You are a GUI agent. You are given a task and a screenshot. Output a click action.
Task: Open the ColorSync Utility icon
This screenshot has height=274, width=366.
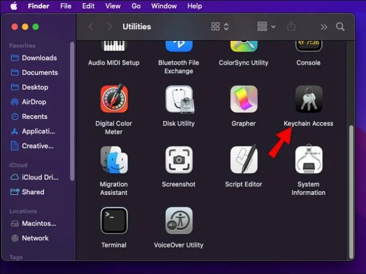244,46
